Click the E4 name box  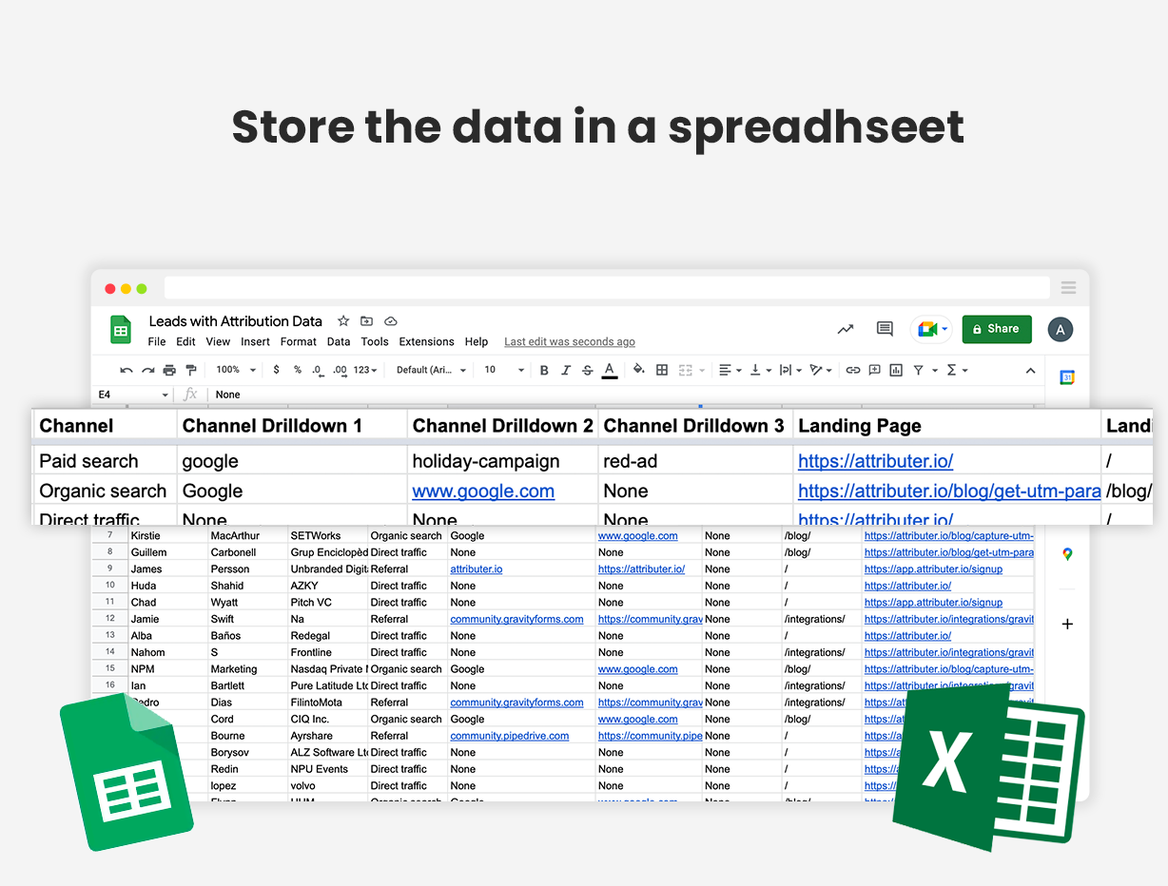[132, 395]
